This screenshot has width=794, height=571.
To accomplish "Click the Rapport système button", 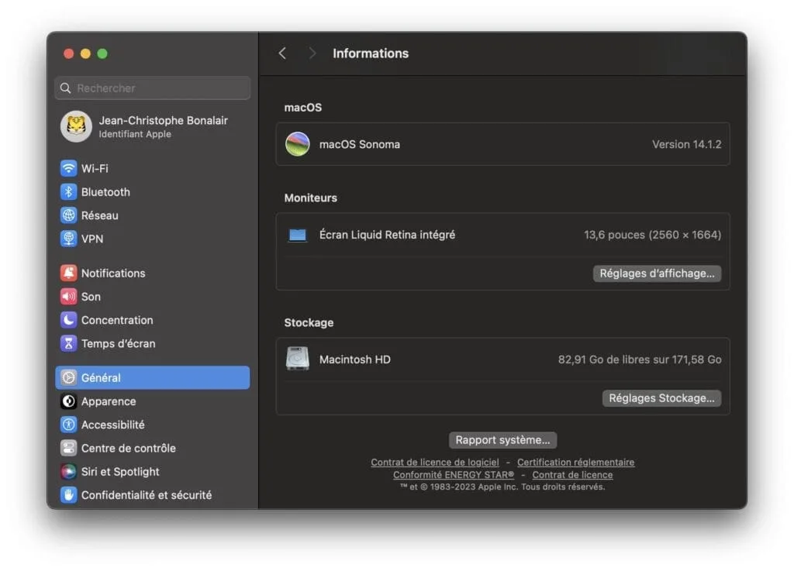I will tap(502, 440).
